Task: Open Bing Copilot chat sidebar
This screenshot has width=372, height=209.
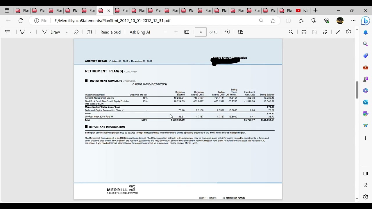Action: pyautogui.click(x=366, y=21)
